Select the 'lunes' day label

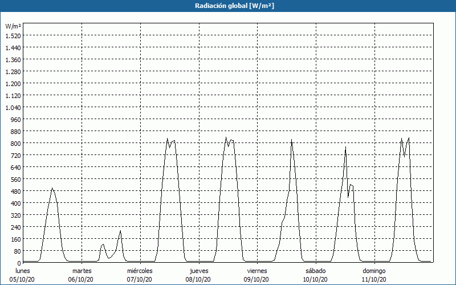[x=23, y=271]
